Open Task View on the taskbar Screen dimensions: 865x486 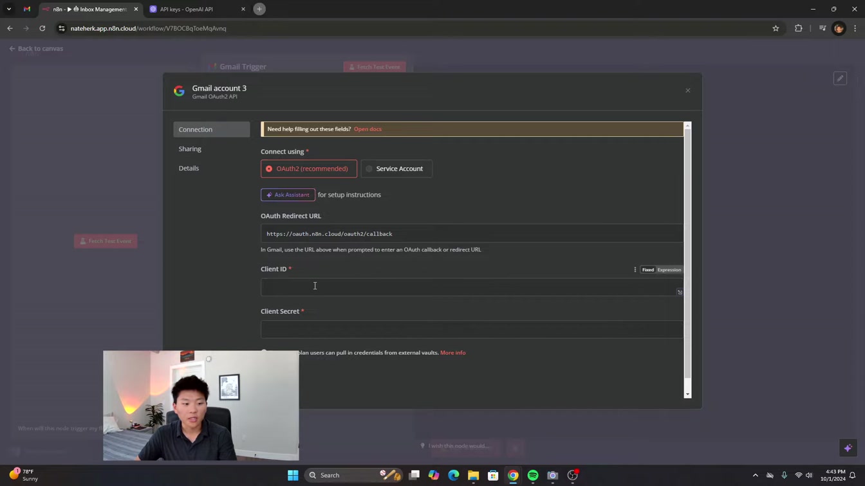(414, 476)
